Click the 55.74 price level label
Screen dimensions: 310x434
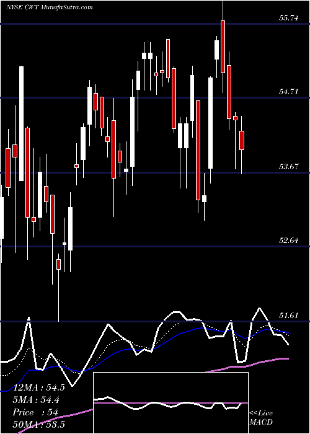coord(289,18)
